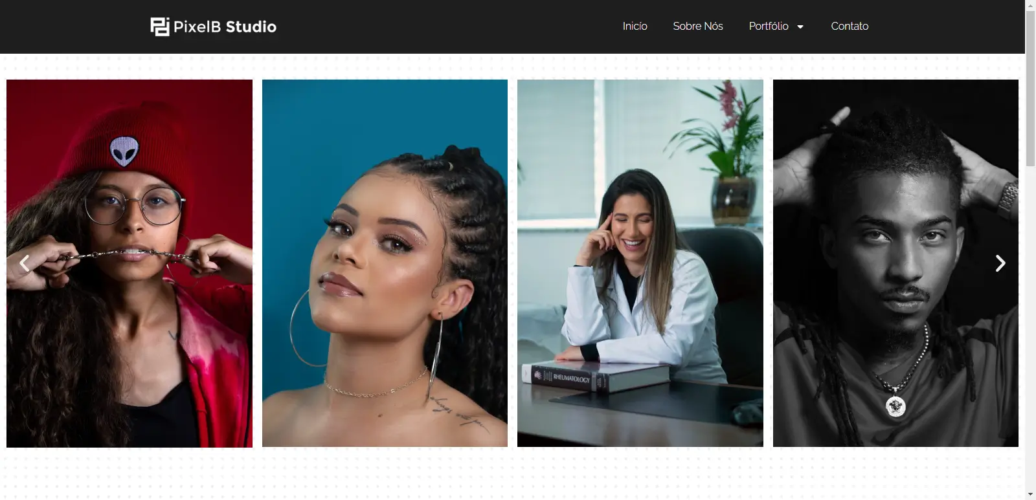Image resolution: width=1036 pixels, height=500 pixels.
Task: Open the blue background braids portrait
Action: point(385,263)
